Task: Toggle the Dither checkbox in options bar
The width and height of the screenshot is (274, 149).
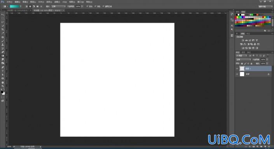Action: click(95, 6)
